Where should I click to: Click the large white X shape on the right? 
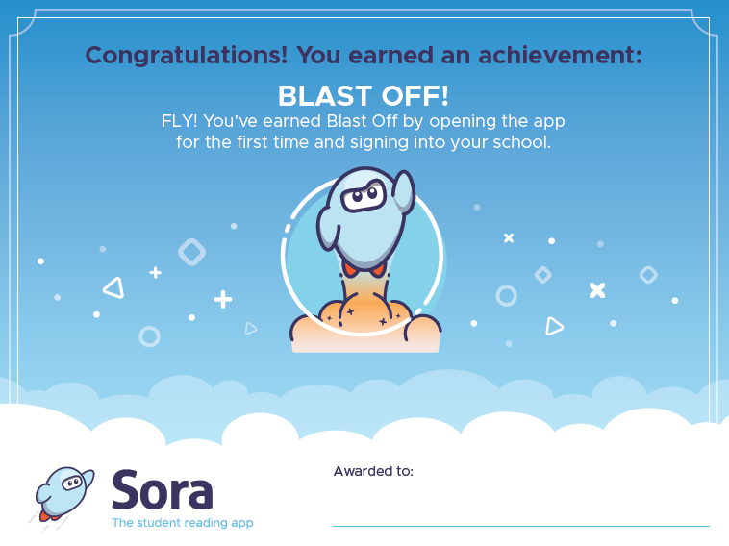pos(597,289)
